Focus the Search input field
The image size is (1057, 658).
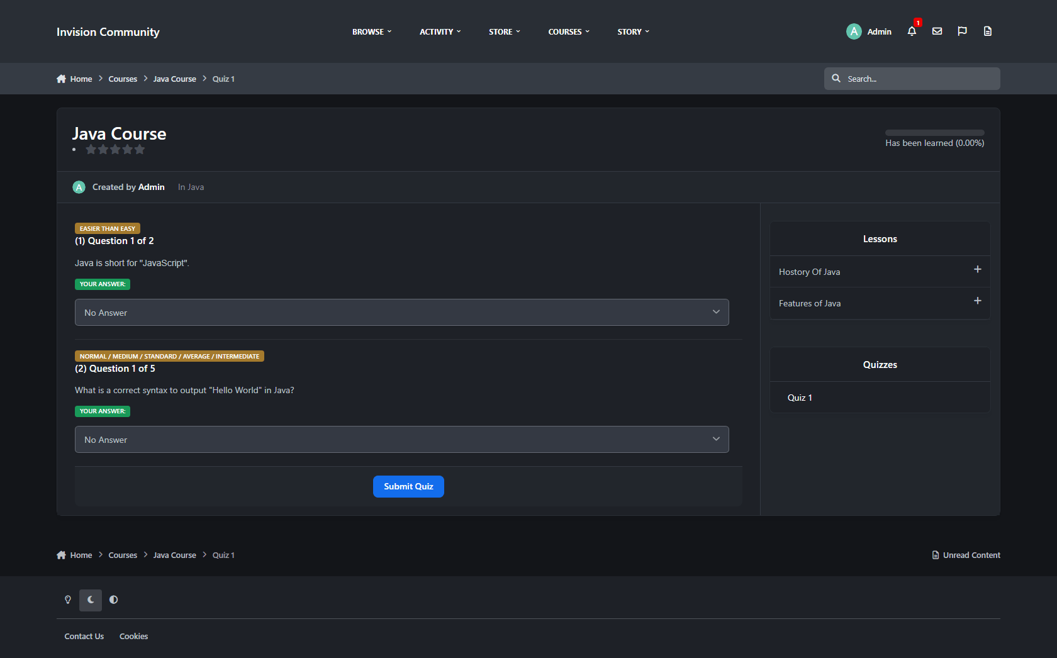point(912,79)
